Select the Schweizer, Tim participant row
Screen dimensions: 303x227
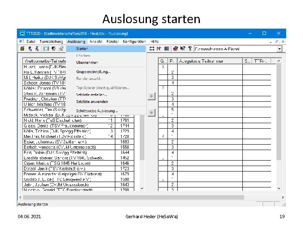(44, 110)
